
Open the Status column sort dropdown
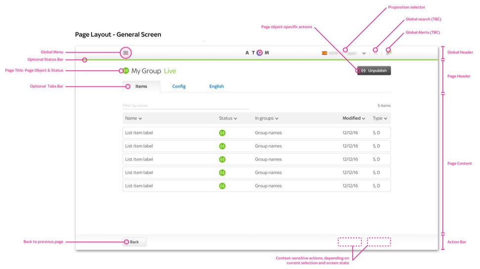pos(228,119)
